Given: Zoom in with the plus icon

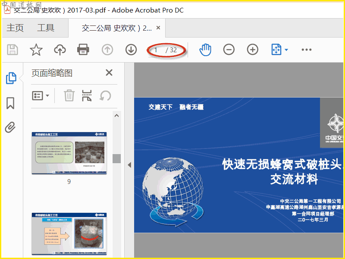Looking at the screenshot, I should tap(253, 50).
